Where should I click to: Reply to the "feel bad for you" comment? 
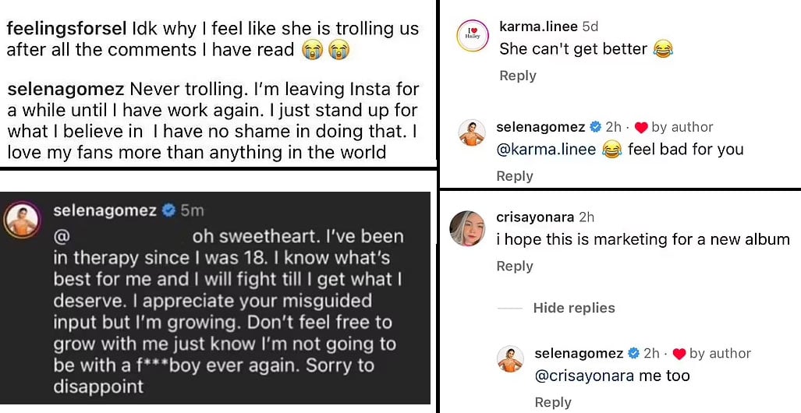click(514, 176)
